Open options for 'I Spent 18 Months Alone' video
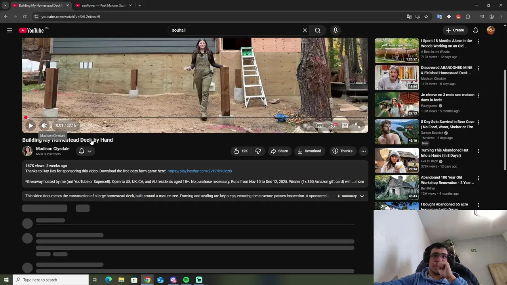 (x=478, y=41)
